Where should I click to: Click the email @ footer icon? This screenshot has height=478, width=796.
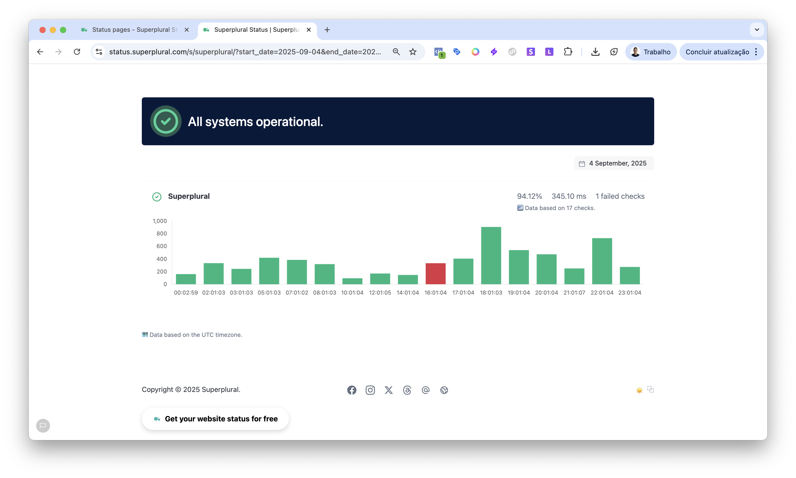pyautogui.click(x=425, y=390)
